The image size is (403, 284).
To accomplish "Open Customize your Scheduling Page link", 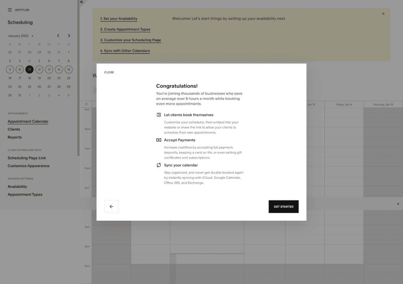I will point(131,40).
